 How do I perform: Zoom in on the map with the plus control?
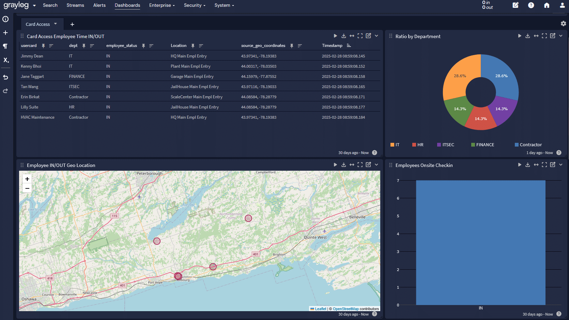tap(27, 179)
